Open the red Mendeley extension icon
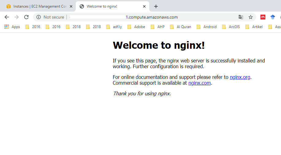 (263, 17)
